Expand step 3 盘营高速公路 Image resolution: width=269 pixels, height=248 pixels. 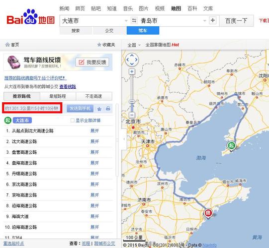94,152
